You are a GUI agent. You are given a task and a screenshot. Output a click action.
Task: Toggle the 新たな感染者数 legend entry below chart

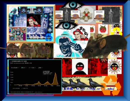pos(16,88)
